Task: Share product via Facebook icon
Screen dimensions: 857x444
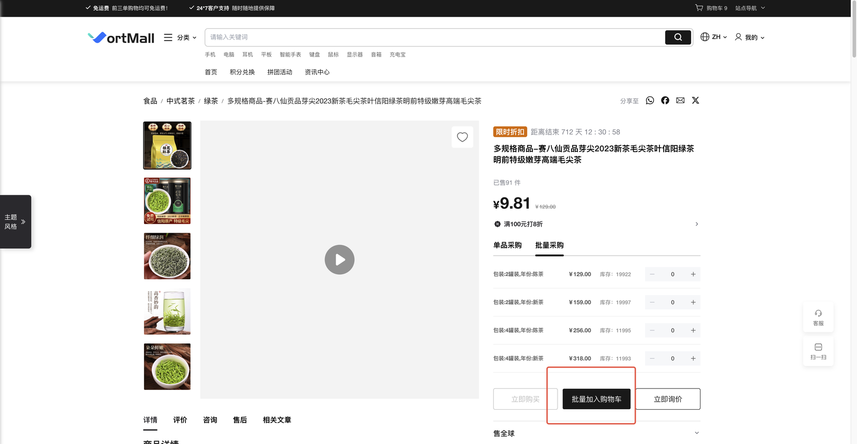Action: (x=665, y=101)
